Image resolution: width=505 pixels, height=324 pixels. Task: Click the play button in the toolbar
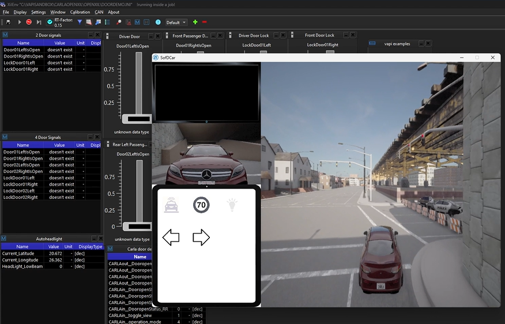pyautogui.click(x=20, y=22)
